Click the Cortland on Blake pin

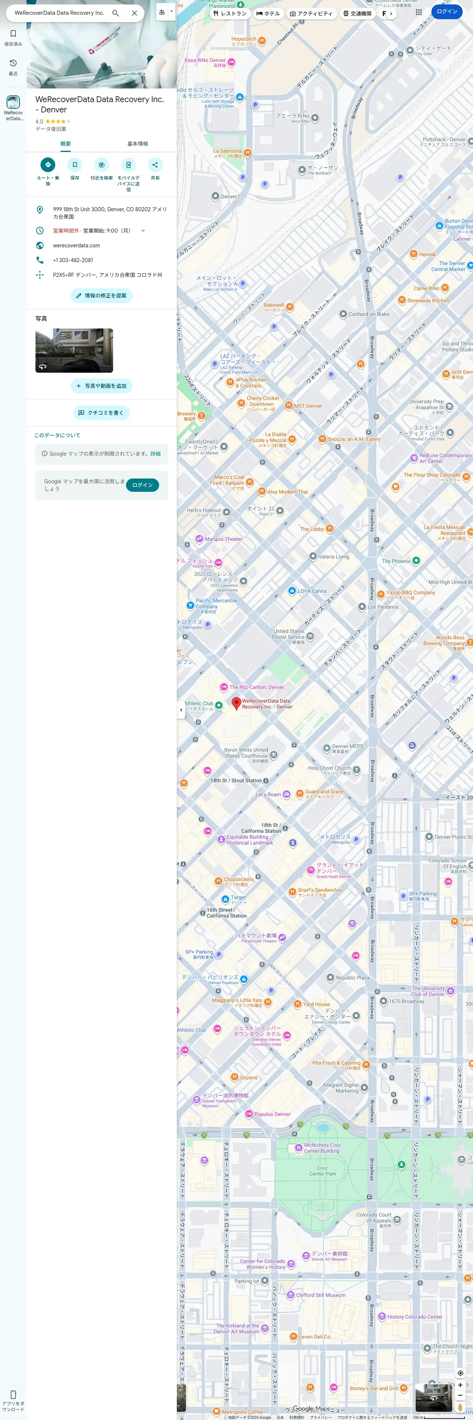343,314
